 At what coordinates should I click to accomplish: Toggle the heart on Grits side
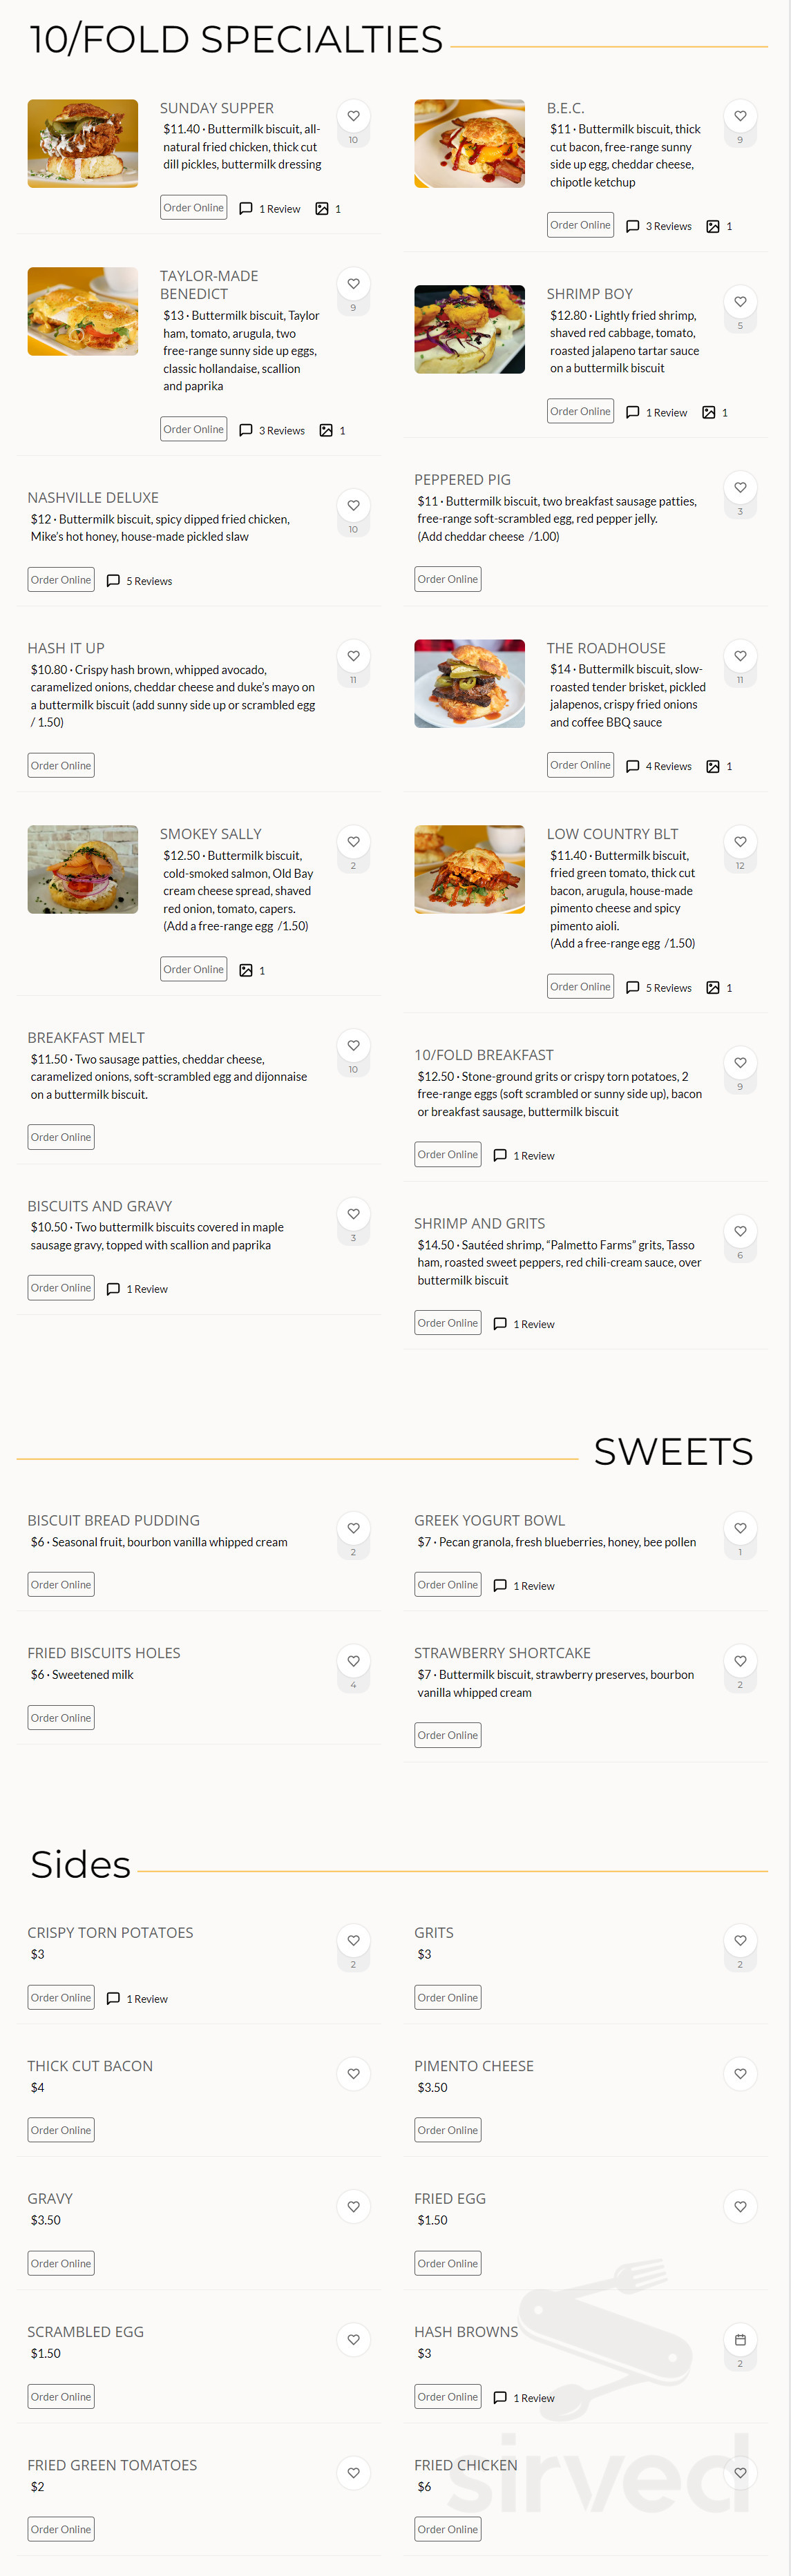[740, 1940]
